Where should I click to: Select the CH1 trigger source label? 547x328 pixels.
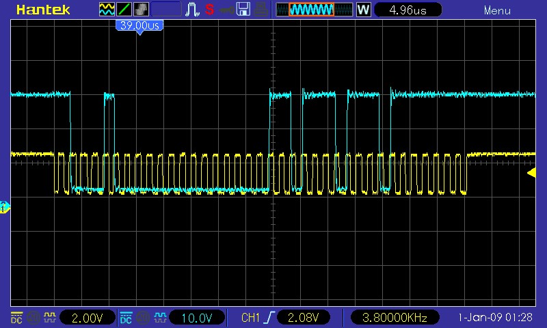[x=251, y=318]
